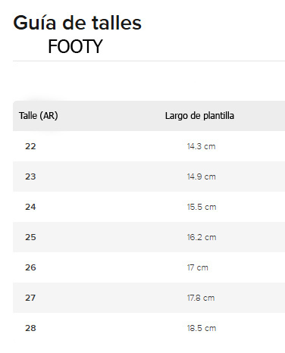Click size 25 in the table

coord(30,237)
